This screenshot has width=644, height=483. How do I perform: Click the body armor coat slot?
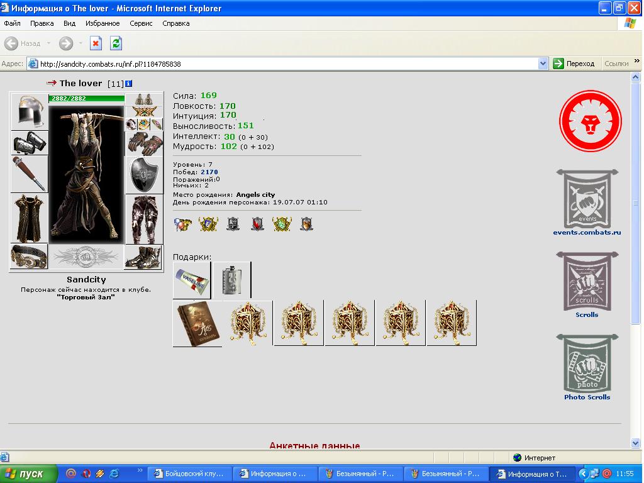tap(29, 218)
